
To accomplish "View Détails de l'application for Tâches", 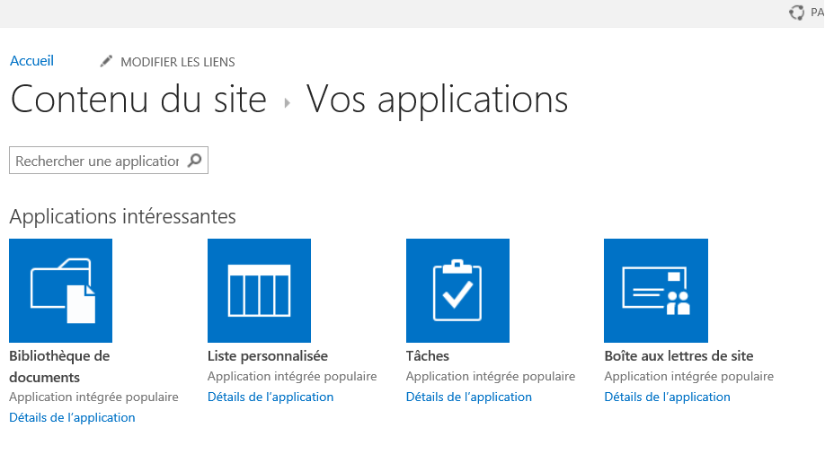I will pyautogui.click(x=469, y=397).
